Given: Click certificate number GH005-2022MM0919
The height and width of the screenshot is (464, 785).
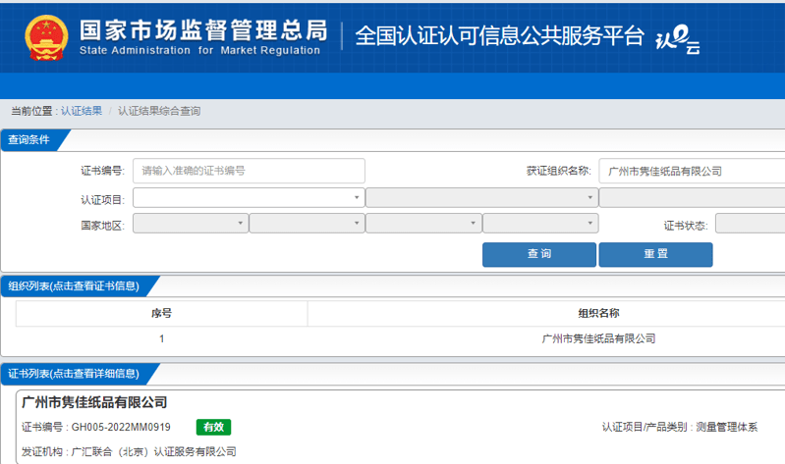Looking at the screenshot, I should pos(121,427).
